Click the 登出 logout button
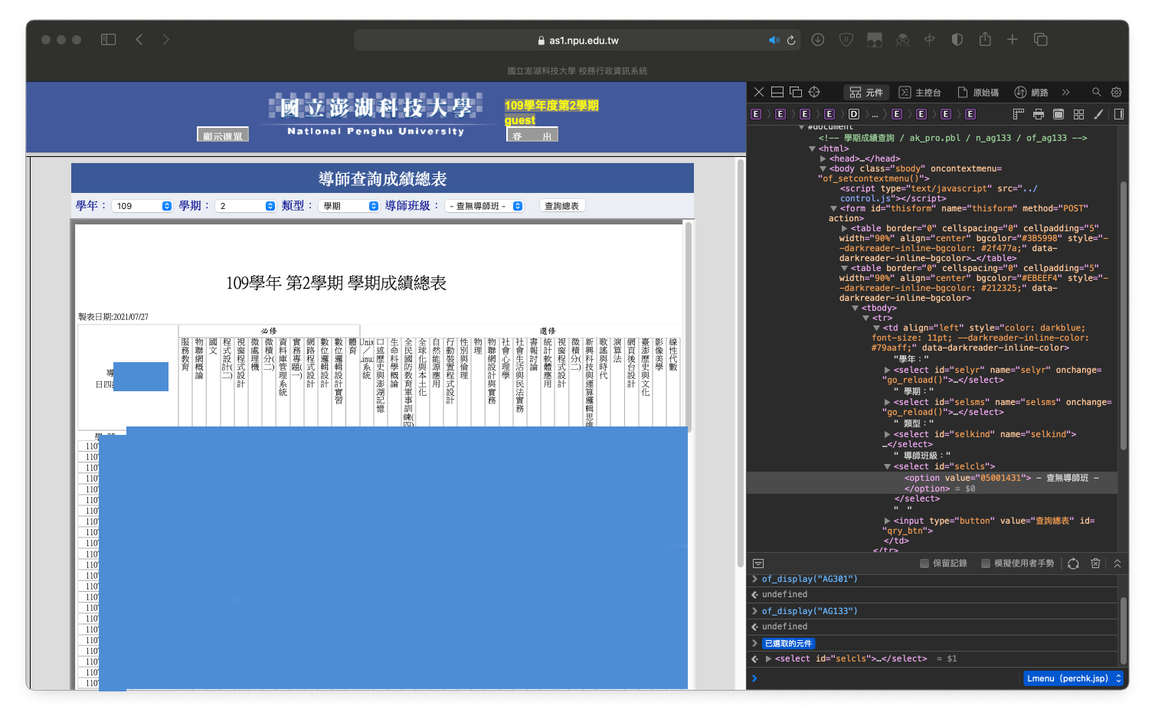 [x=532, y=135]
